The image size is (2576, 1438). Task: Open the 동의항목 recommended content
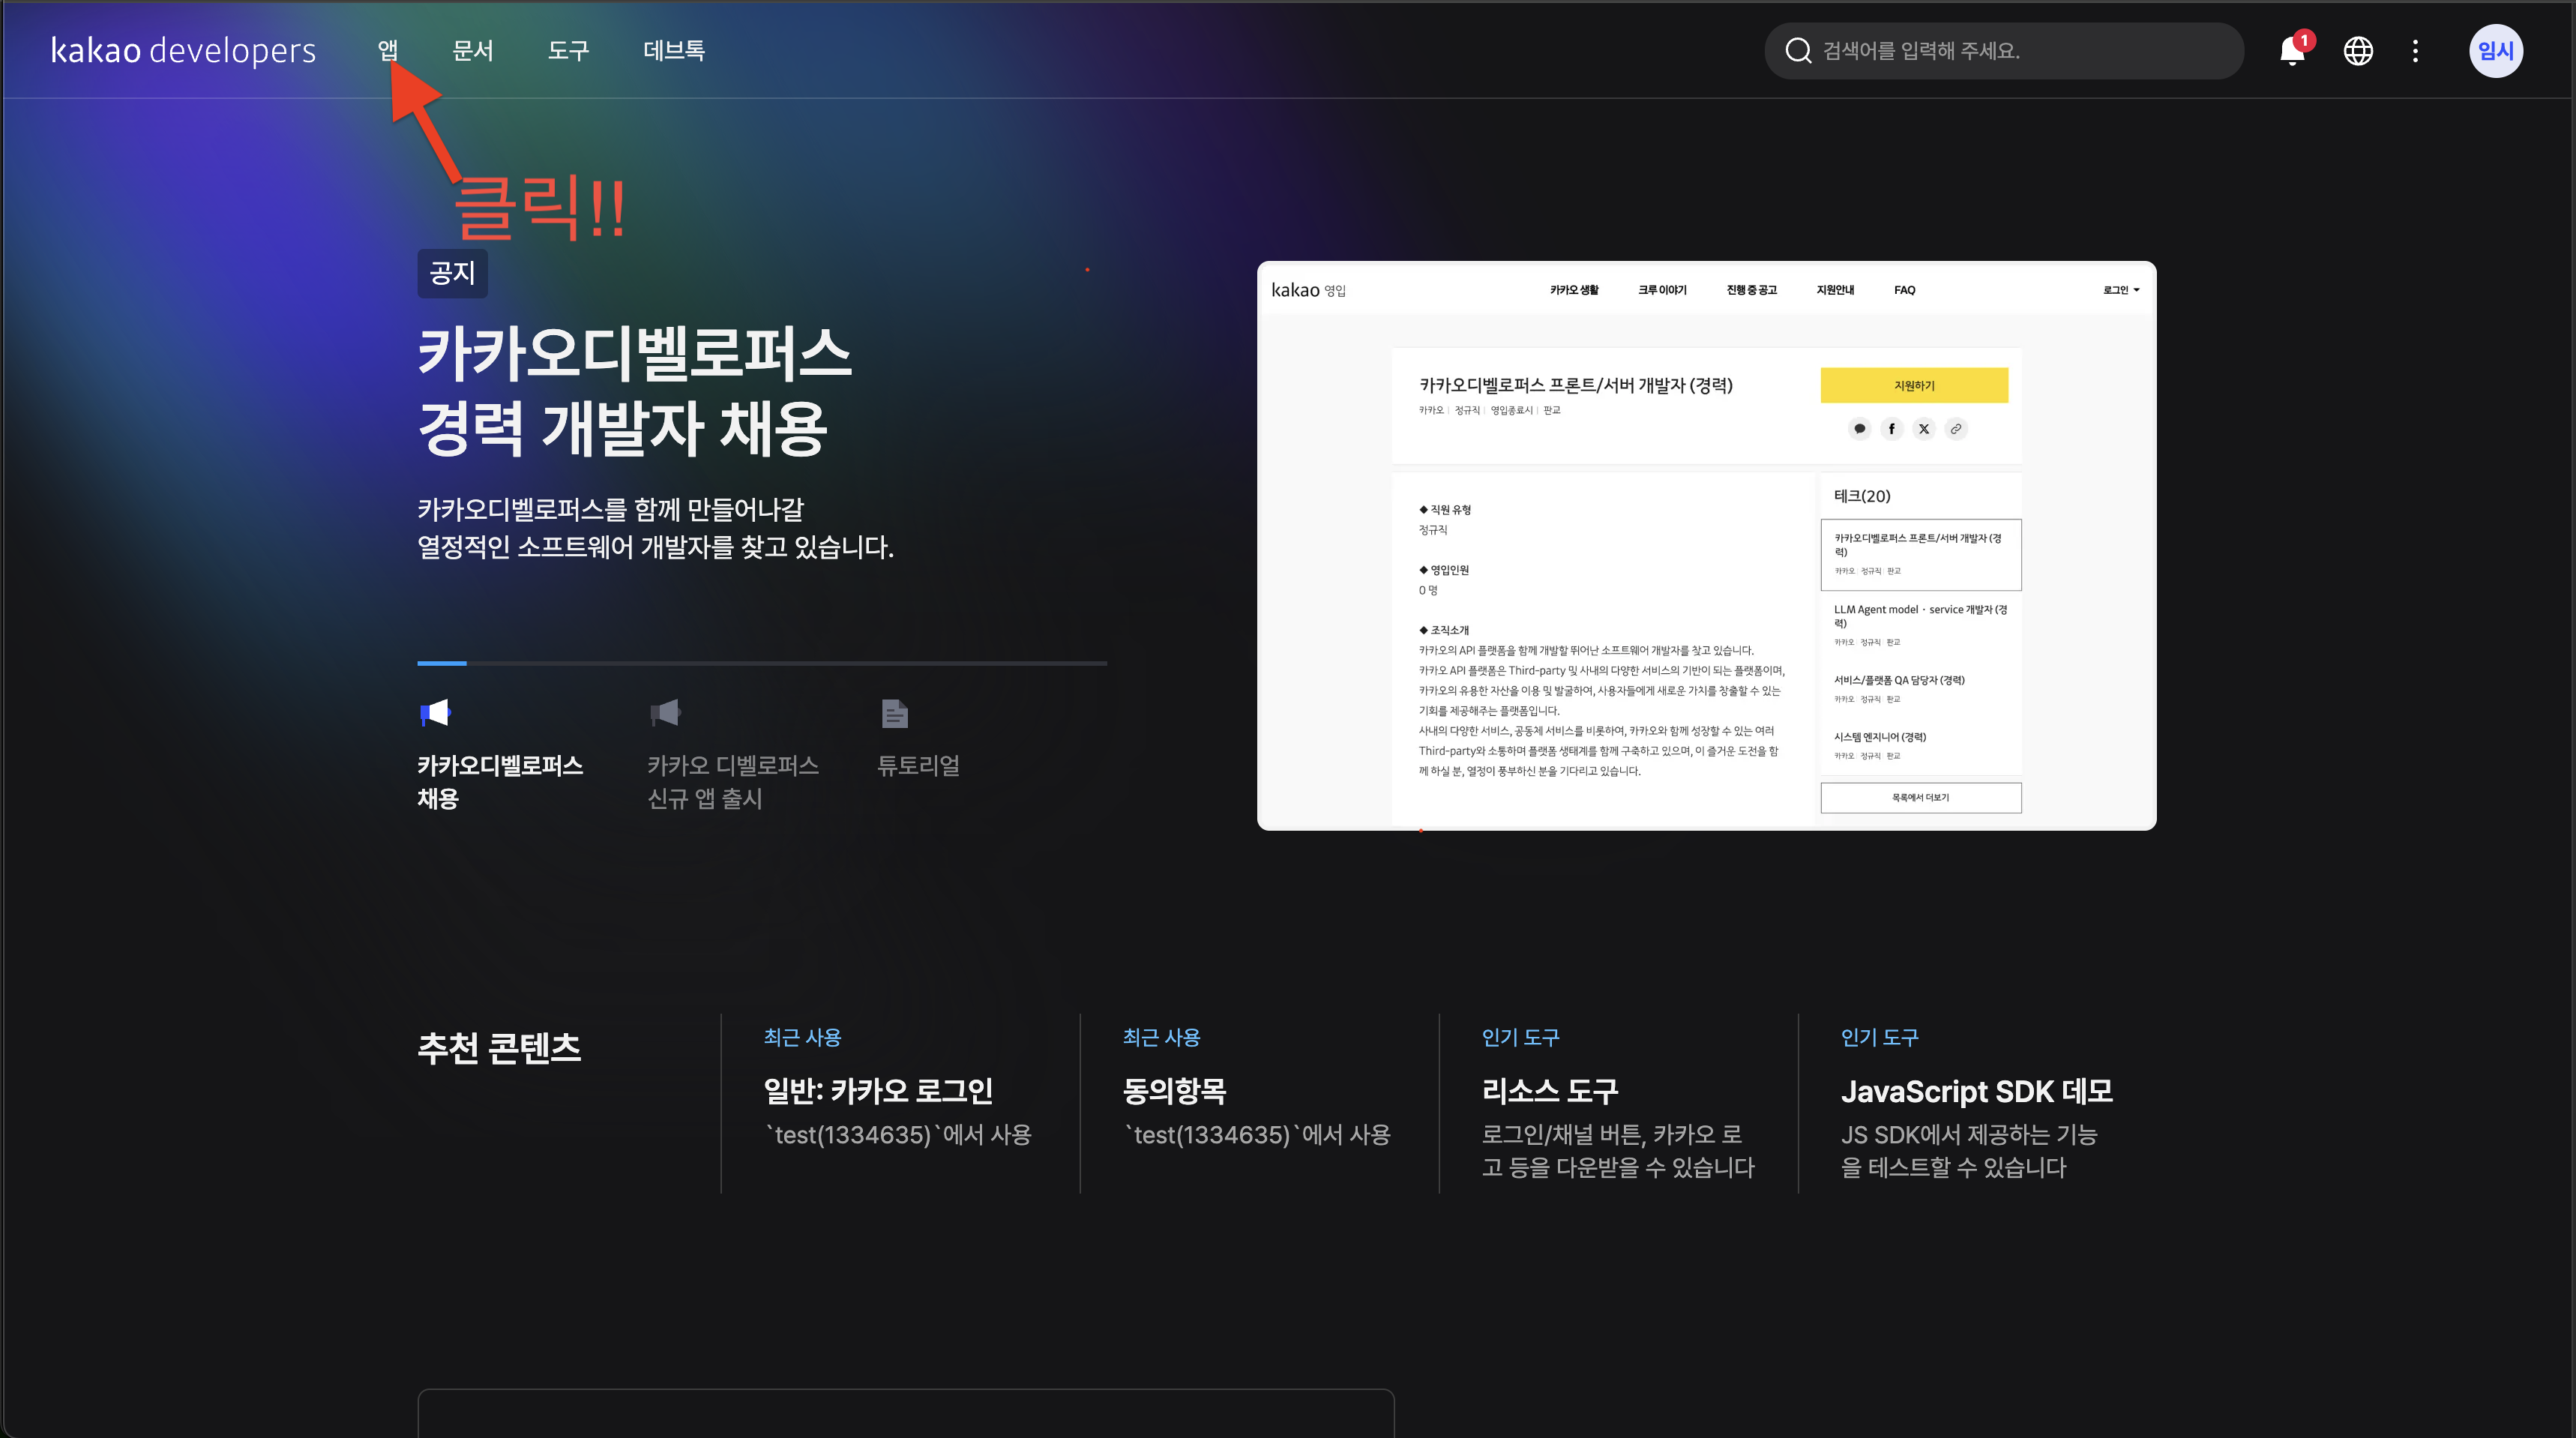pos(1174,1090)
